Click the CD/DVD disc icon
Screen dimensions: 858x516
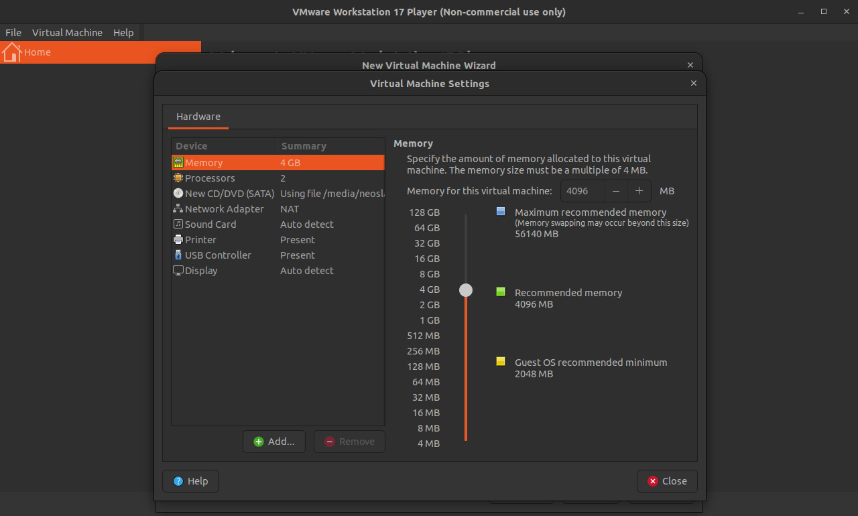pyautogui.click(x=178, y=194)
